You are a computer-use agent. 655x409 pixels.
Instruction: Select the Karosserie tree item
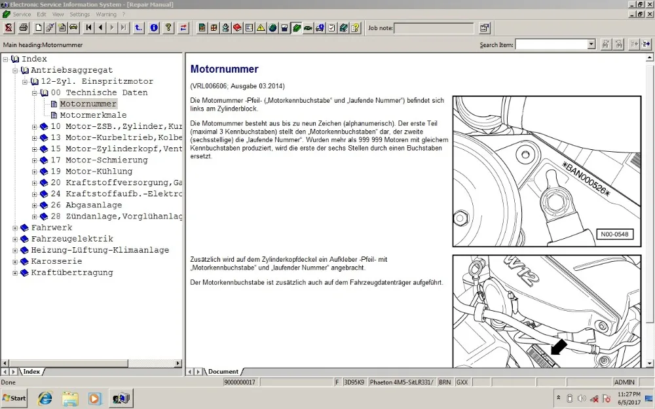56,262
